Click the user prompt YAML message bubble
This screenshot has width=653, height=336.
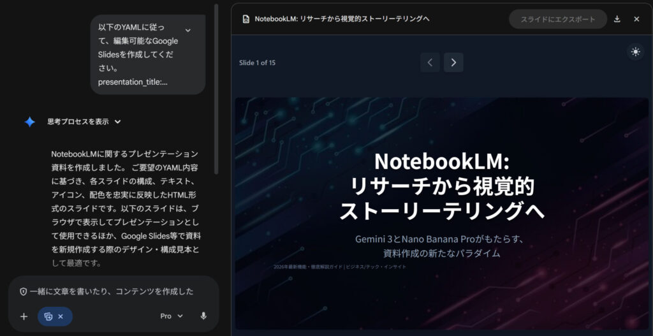click(x=148, y=55)
